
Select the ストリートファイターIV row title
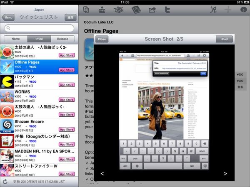pyautogui.click(x=36, y=166)
